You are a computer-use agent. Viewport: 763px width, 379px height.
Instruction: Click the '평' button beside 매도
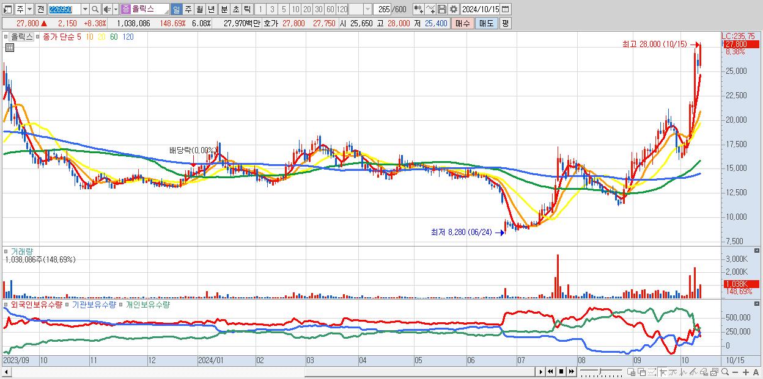coord(505,23)
